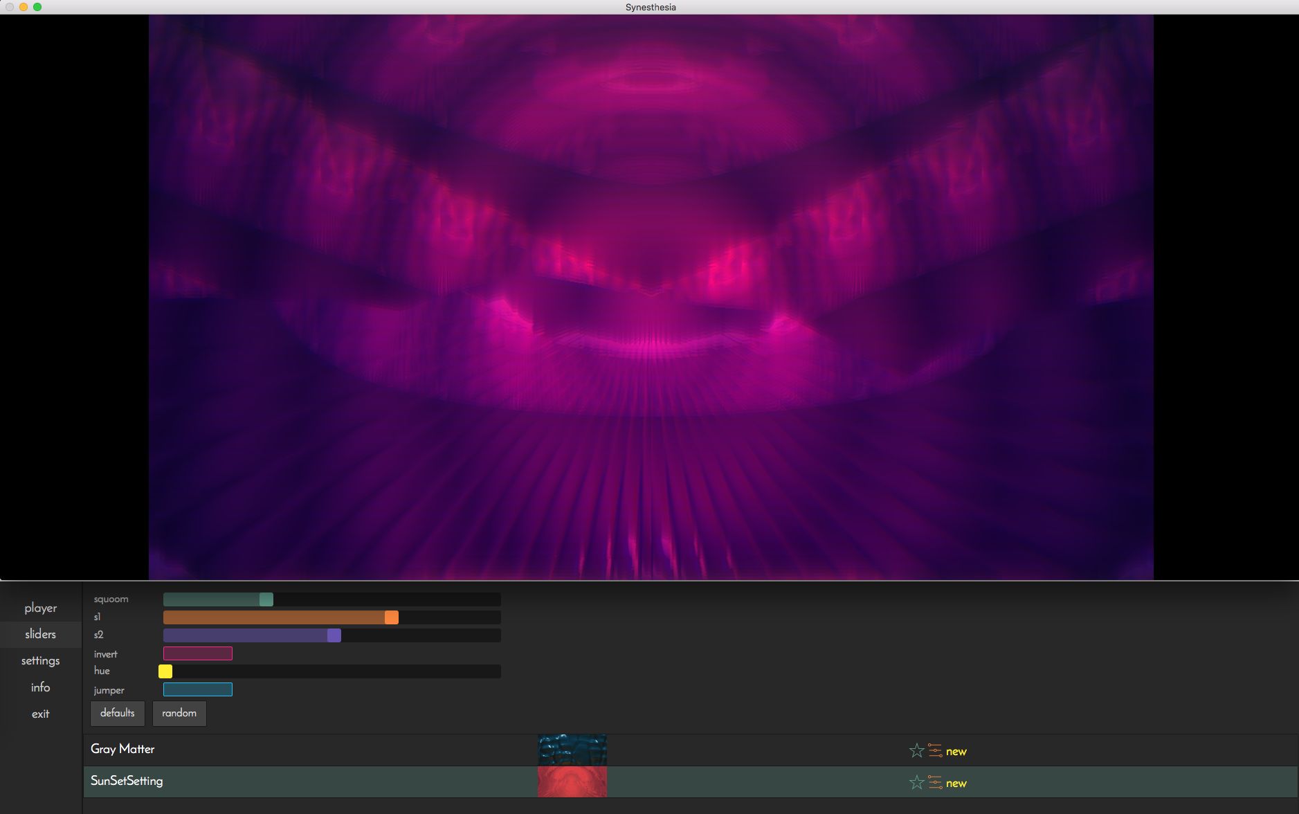
Task: Select the Gray Matter thumbnail
Action: pyautogui.click(x=572, y=750)
